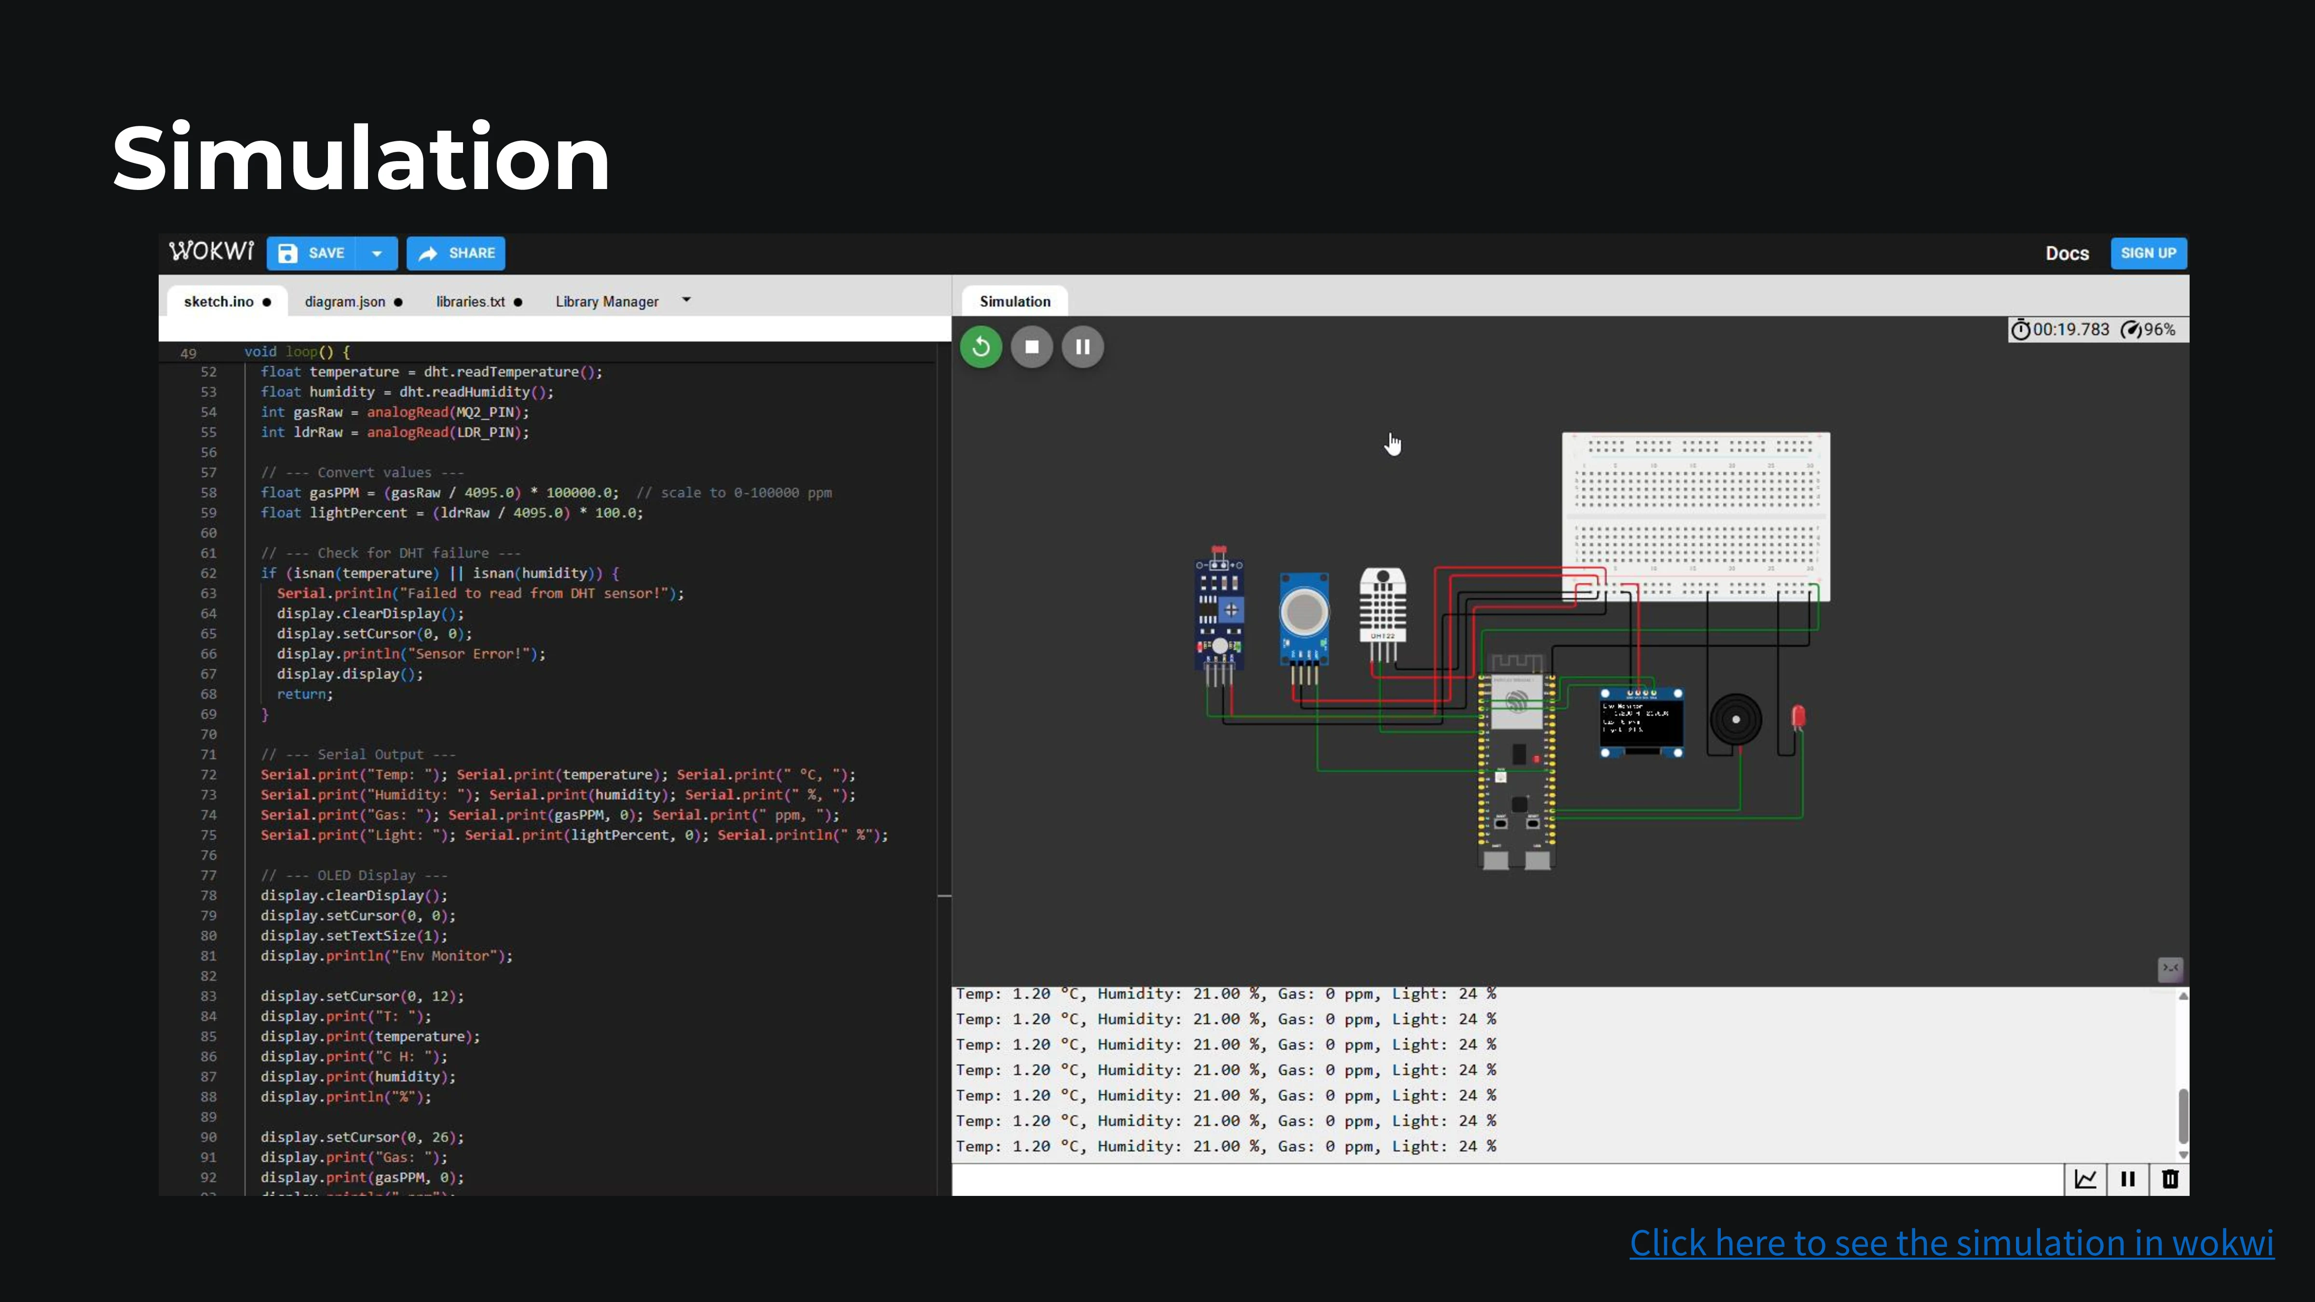The image size is (2315, 1302).
Task: Open the Save dropdown arrow
Action: [x=378, y=253]
